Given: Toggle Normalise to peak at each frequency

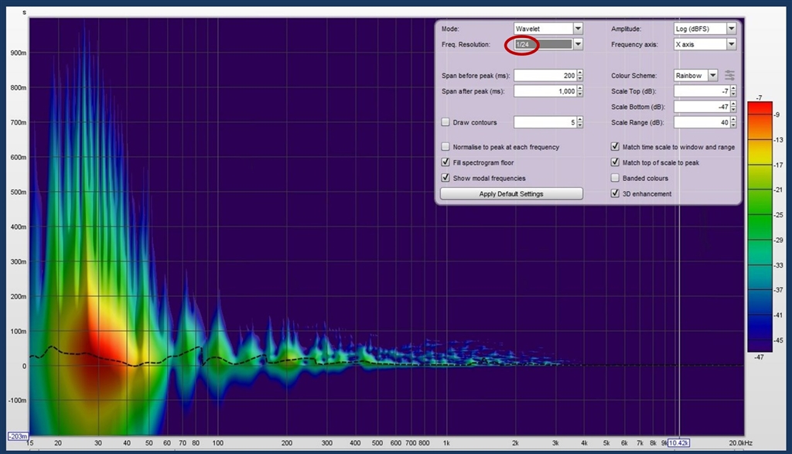Looking at the screenshot, I should [x=445, y=147].
